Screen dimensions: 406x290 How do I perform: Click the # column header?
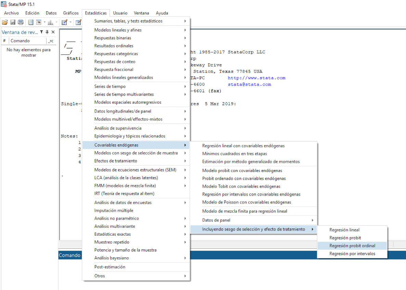click(x=4, y=41)
